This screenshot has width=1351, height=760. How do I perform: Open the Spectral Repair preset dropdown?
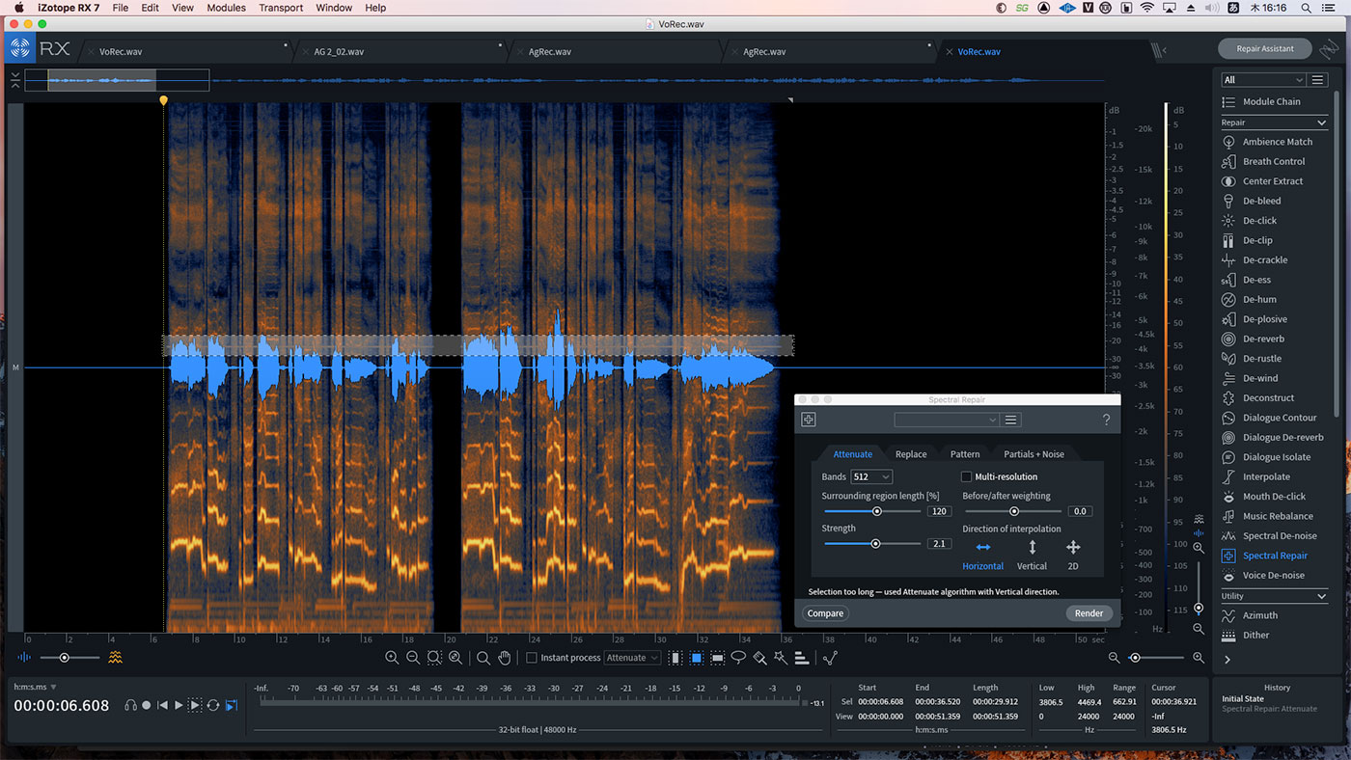tap(947, 420)
